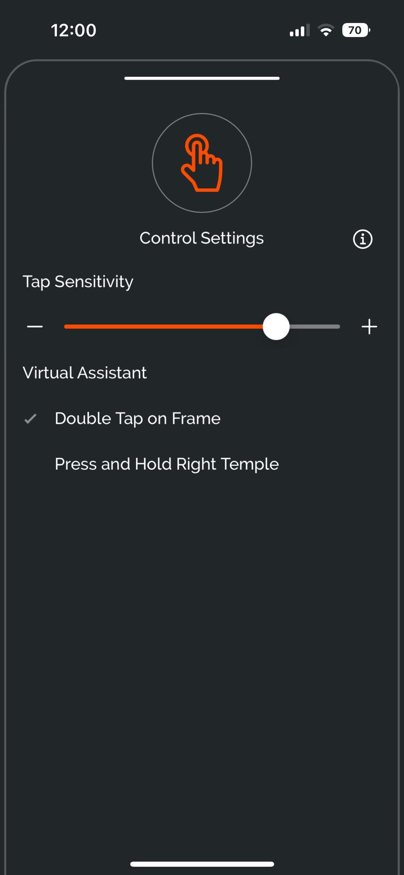Tap the orange hand touch icon

(x=202, y=163)
